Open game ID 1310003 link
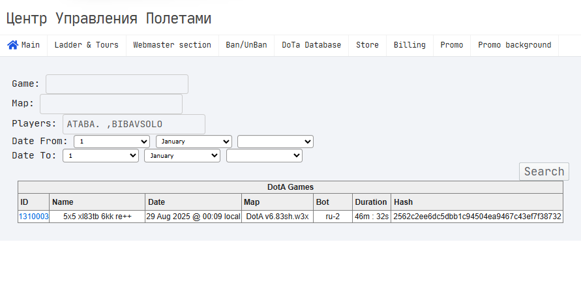The height and width of the screenshot is (302, 581). click(34, 217)
